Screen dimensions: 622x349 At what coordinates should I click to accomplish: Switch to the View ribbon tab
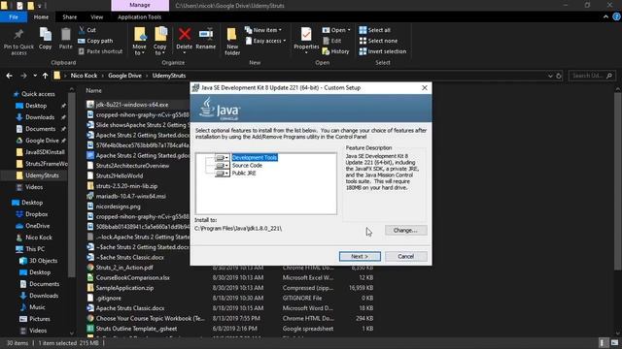[x=97, y=17]
